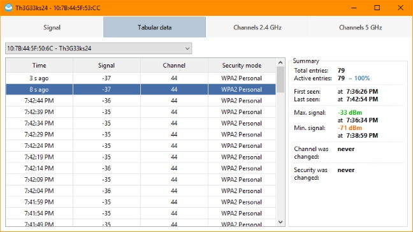
Task: Select the 7:42:09 PM entry
Action: tap(141, 180)
